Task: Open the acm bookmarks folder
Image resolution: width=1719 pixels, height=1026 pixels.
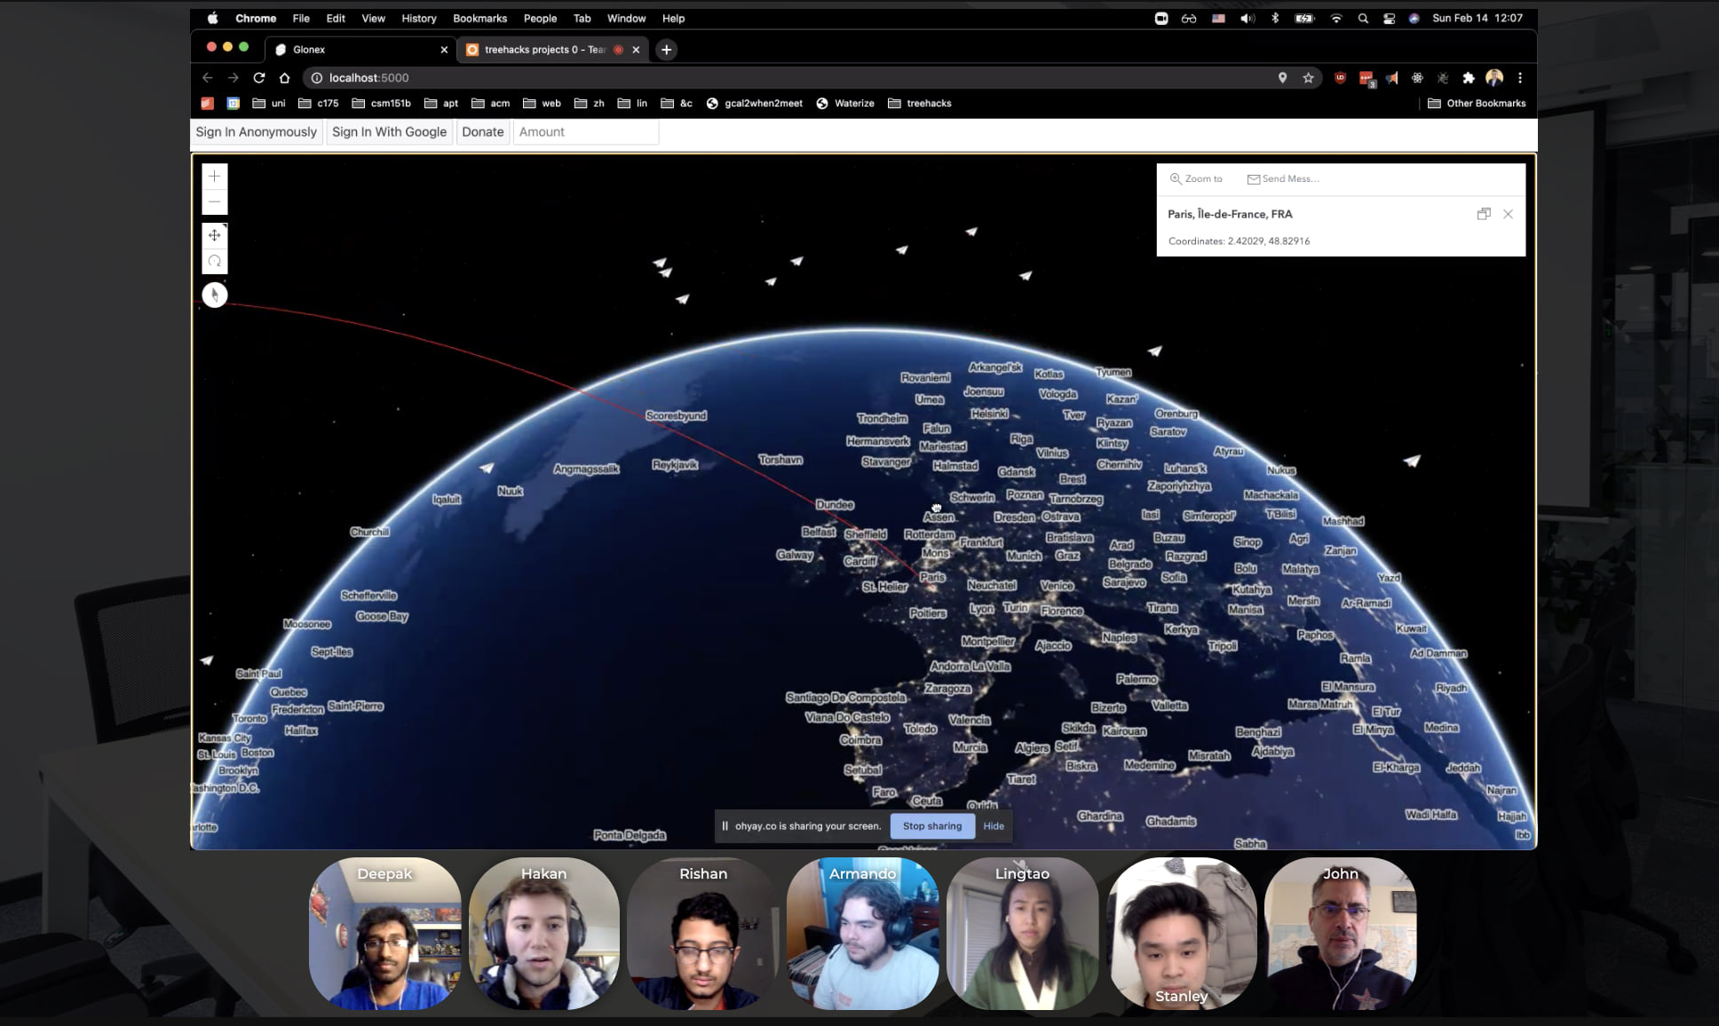Action: pos(490,103)
